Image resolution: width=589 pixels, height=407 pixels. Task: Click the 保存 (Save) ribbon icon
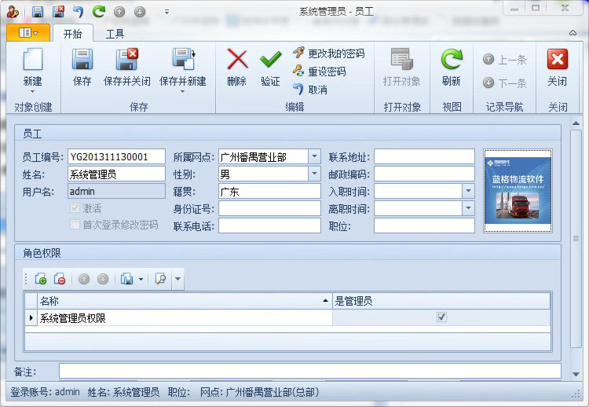tap(82, 61)
